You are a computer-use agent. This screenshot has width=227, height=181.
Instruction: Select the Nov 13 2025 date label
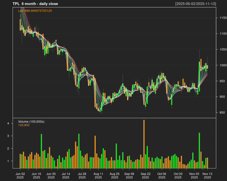tap(207, 175)
